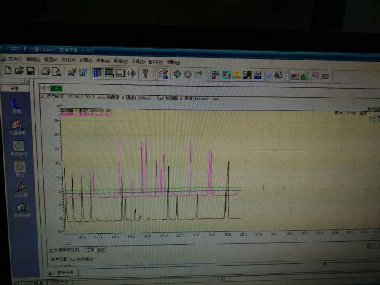Switch to the 简单设置 tab
This screenshot has width=380, height=285.
pos(59,259)
